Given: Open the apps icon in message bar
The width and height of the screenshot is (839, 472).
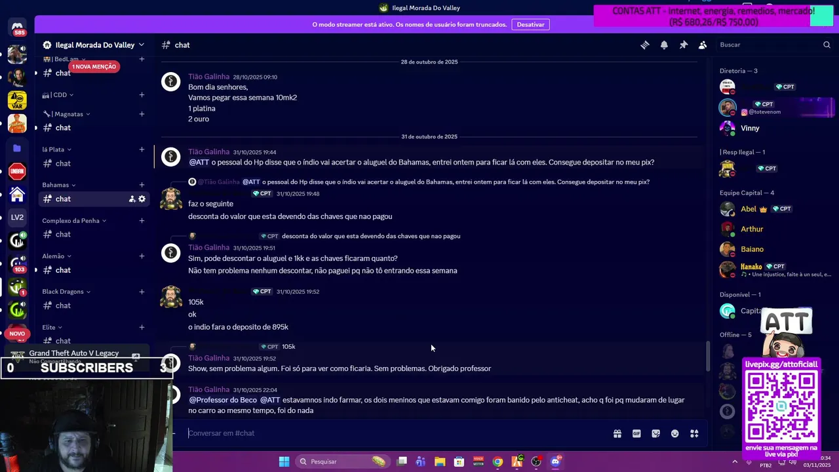Looking at the screenshot, I should 694,433.
